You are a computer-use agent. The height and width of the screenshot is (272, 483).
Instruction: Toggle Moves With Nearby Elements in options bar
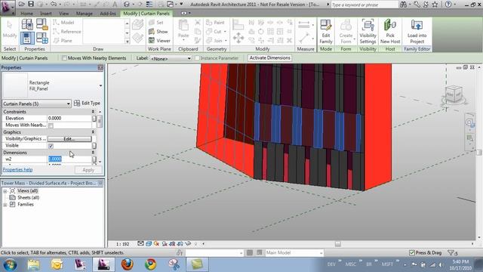[x=64, y=58]
